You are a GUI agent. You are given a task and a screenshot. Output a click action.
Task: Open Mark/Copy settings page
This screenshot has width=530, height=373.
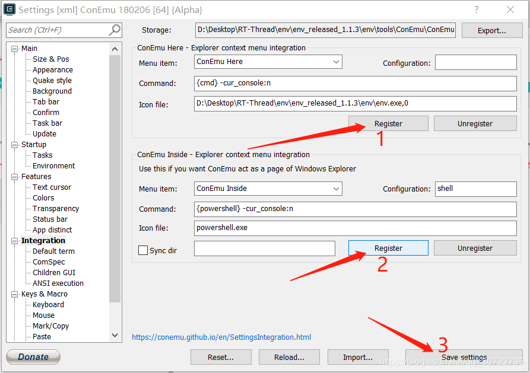(50, 326)
